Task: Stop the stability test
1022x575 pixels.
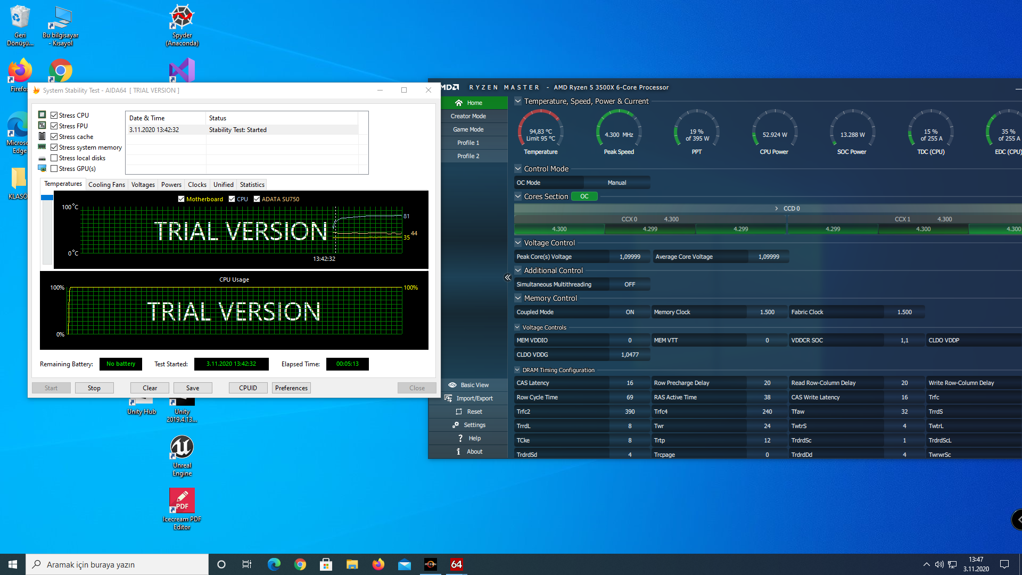Action: (x=94, y=388)
